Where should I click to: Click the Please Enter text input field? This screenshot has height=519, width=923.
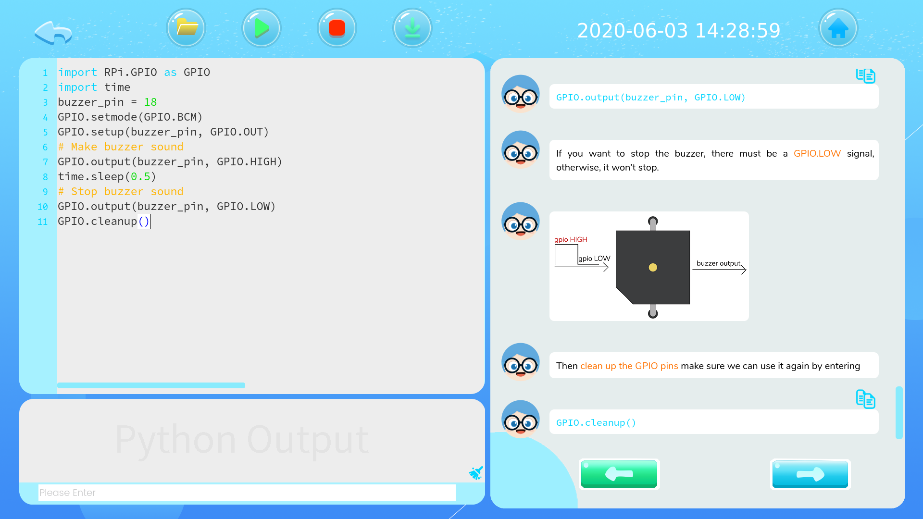(246, 493)
